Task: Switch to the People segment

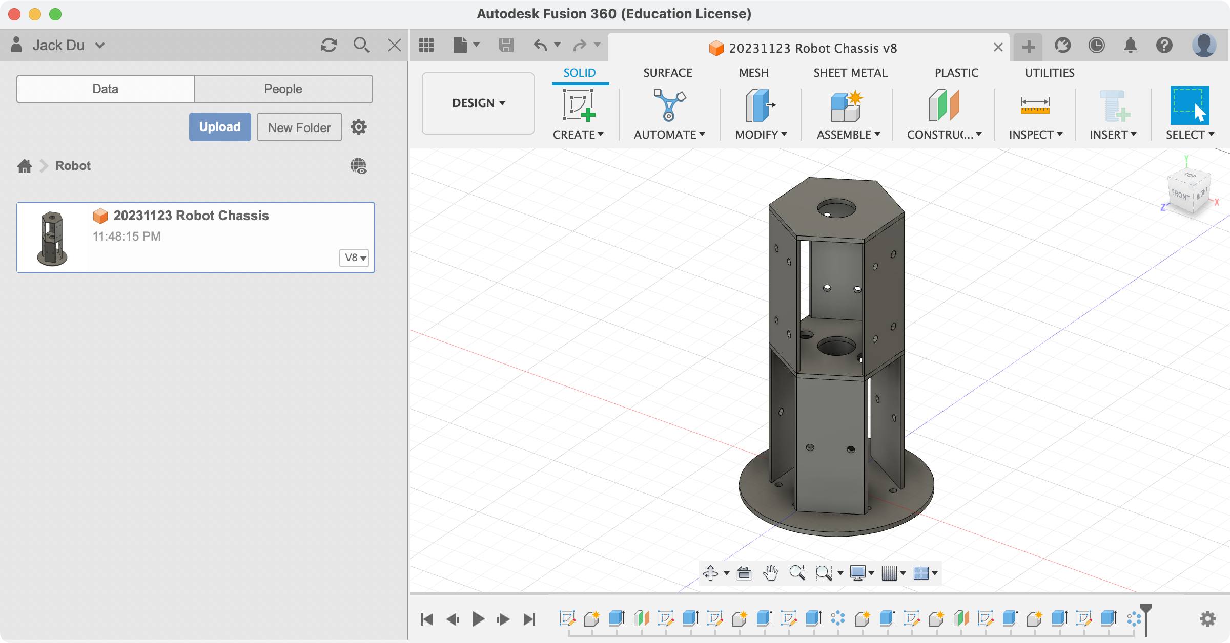Action: pyautogui.click(x=283, y=89)
